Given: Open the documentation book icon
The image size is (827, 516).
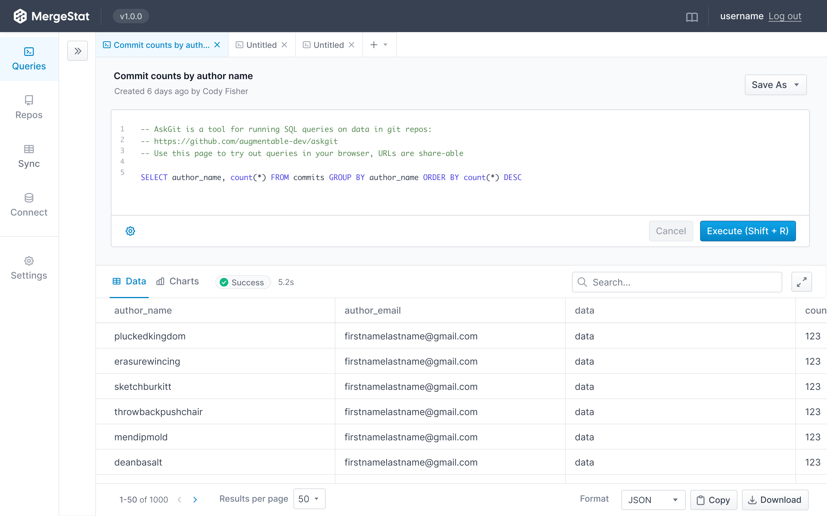Looking at the screenshot, I should tap(692, 16).
